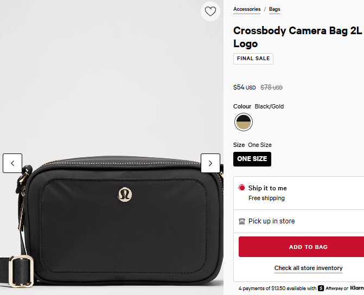
Task: Show previous product image using left arrow
Action: (x=12, y=163)
